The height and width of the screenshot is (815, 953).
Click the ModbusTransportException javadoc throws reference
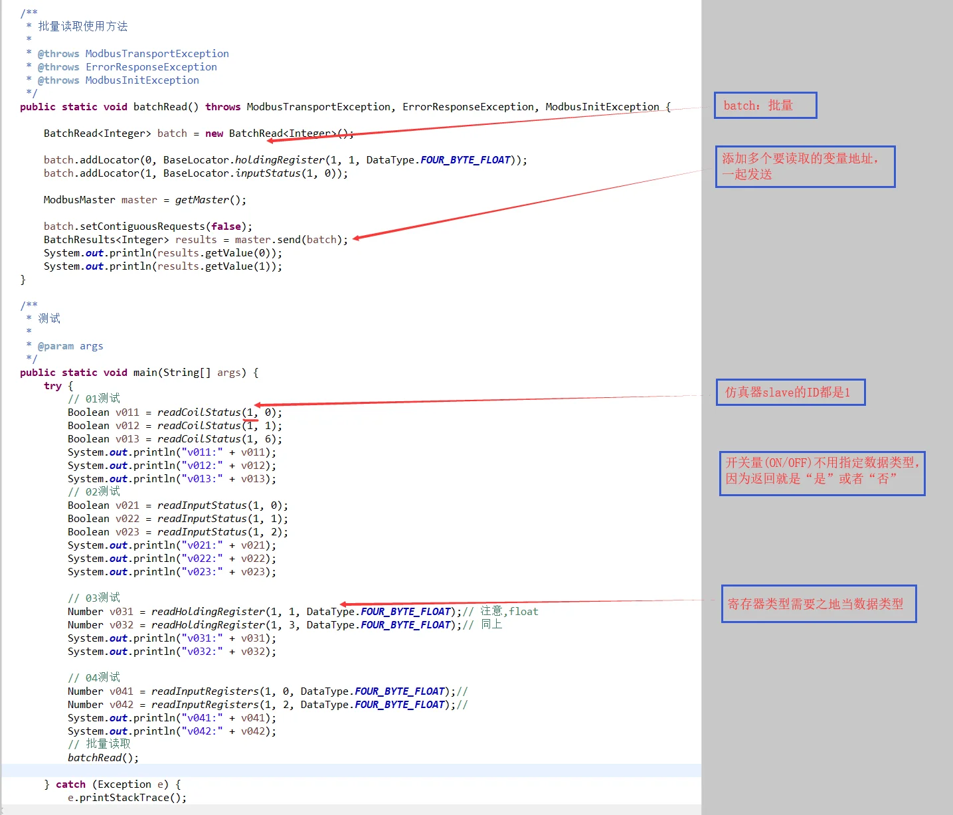[x=157, y=54]
